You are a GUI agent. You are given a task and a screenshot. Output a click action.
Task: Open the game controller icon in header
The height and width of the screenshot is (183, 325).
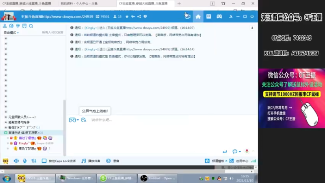tap(219, 17)
